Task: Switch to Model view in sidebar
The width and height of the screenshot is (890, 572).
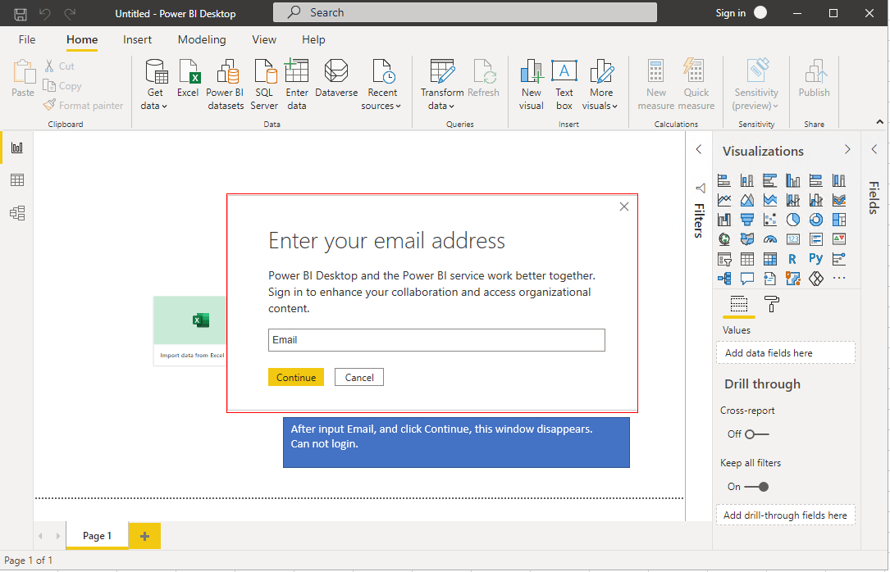Action: (x=17, y=213)
